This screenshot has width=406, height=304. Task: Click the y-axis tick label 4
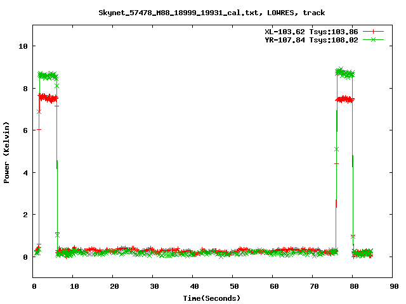click(25, 173)
